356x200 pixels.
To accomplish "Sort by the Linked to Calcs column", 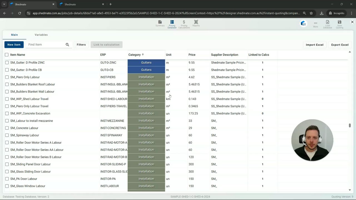I will pos(259,55).
